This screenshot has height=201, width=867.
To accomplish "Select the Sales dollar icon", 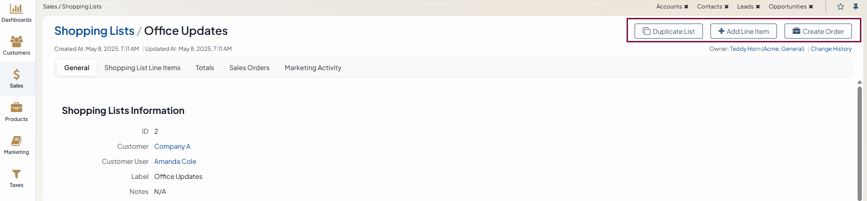I will (17, 75).
